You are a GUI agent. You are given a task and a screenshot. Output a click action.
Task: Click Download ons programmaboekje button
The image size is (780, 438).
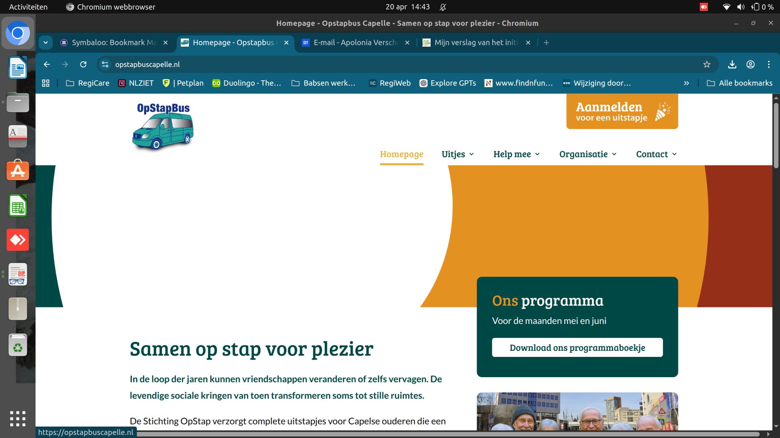tap(577, 348)
